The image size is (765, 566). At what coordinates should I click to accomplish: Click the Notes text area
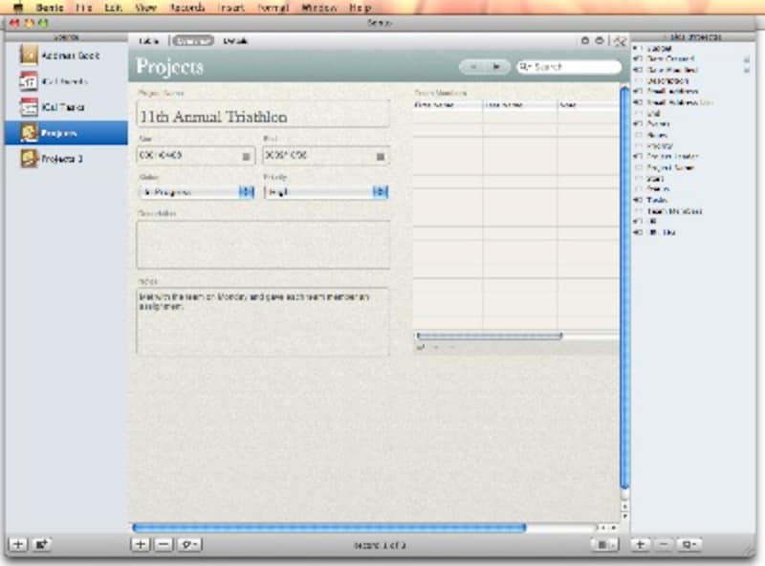(x=263, y=321)
